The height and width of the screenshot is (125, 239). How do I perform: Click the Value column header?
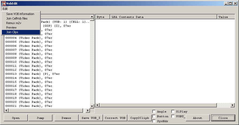226,17
